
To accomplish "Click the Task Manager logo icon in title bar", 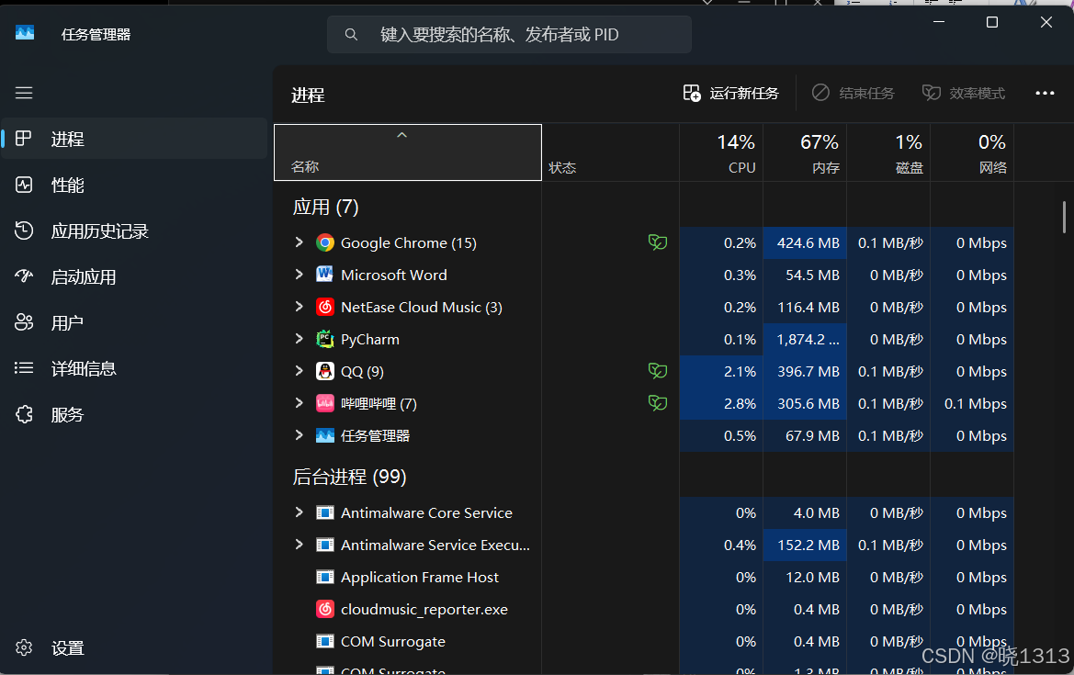I will click(x=25, y=33).
